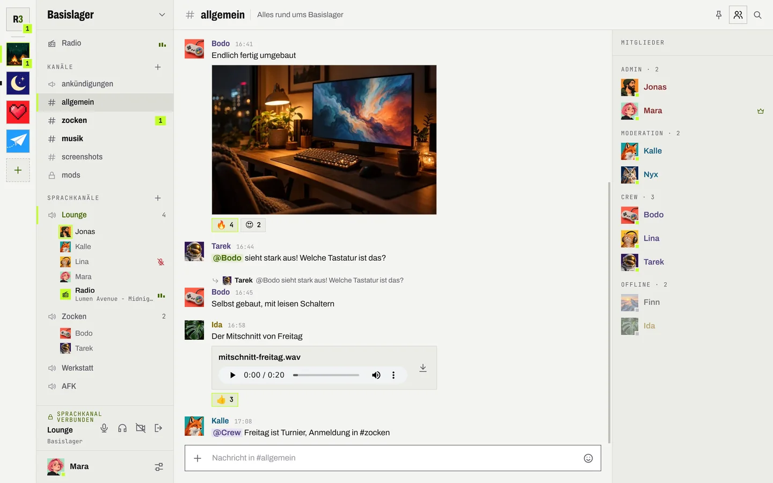Download mitschnitt-freitag.wav file
773x483 pixels.
tap(423, 368)
